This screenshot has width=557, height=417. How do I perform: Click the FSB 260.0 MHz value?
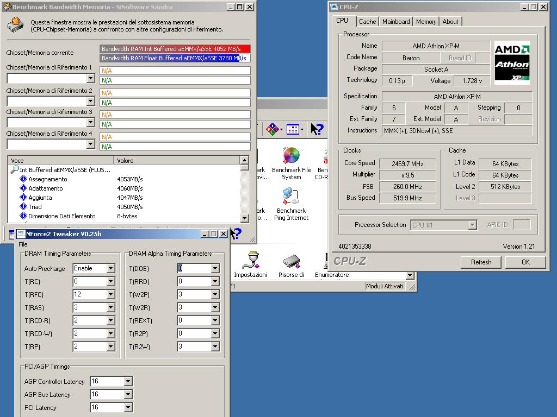click(407, 187)
